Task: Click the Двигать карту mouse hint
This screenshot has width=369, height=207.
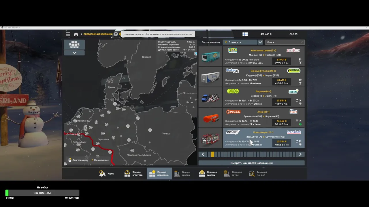Action: [78, 160]
